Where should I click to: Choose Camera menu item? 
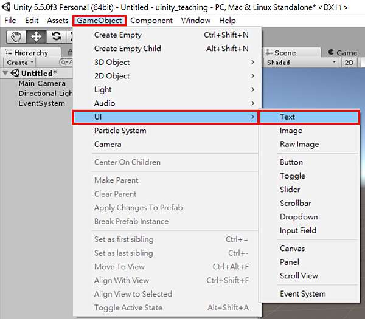coord(167,145)
